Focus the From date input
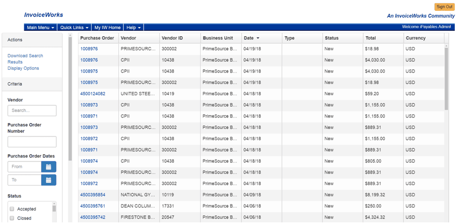This screenshot has height=224, width=458. point(24,167)
